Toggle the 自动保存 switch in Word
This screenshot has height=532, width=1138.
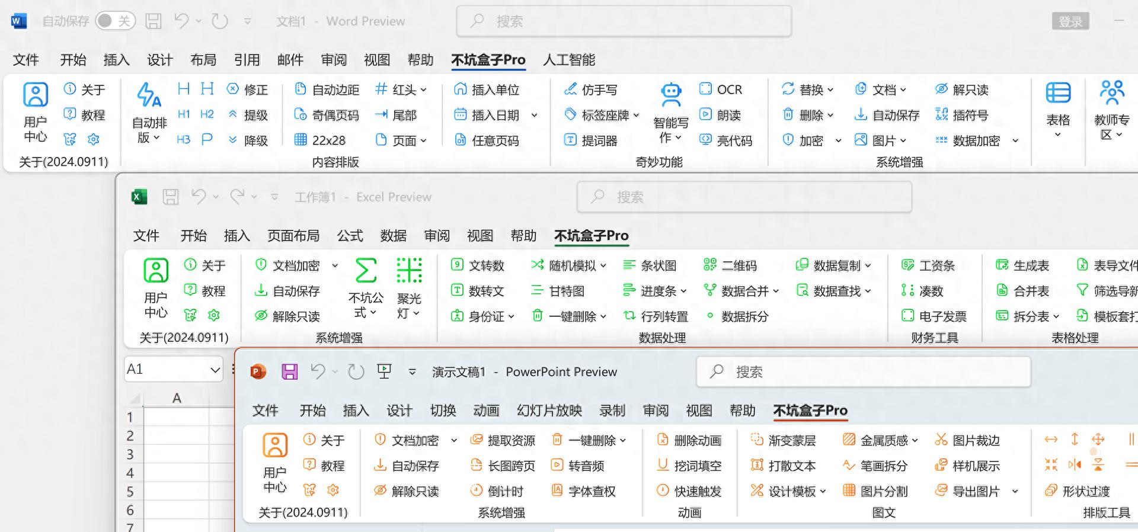[x=115, y=21]
